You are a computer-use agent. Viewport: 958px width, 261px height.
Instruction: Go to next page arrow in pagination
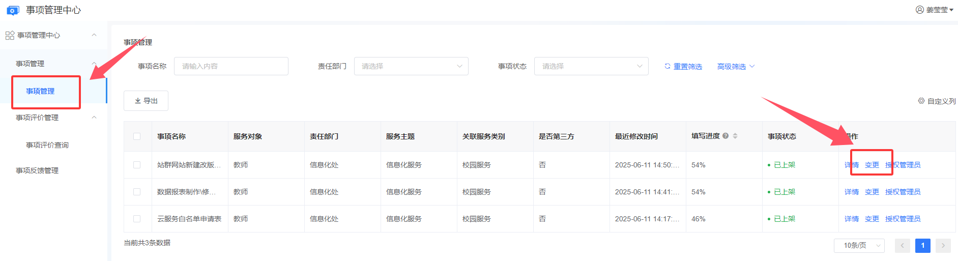tap(943, 246)
